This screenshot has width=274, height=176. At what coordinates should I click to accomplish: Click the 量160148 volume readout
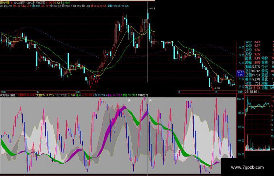pos(55,6)
